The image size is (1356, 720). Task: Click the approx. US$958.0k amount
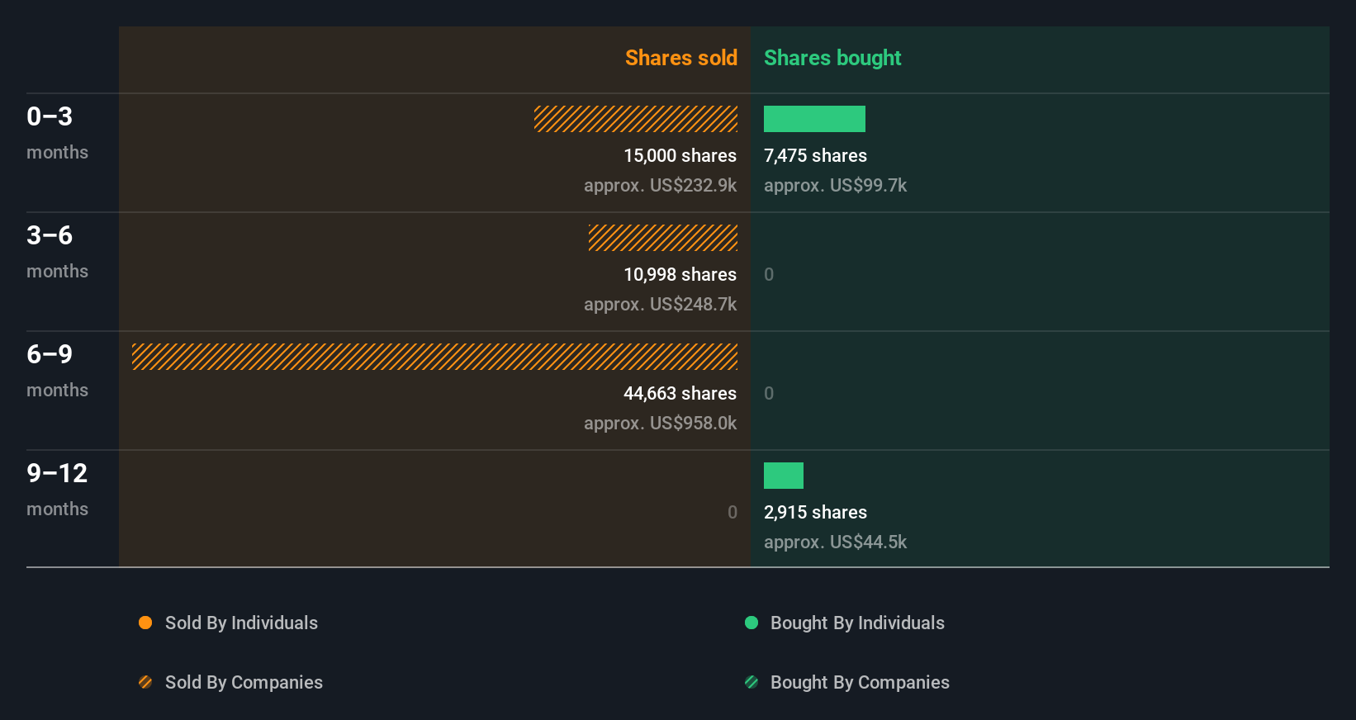[660, 424]
